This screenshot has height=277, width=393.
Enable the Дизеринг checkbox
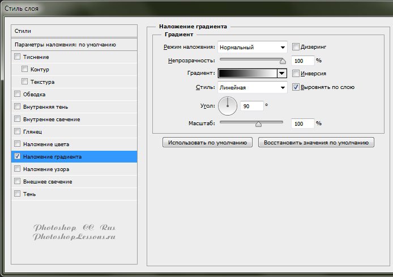296,47
